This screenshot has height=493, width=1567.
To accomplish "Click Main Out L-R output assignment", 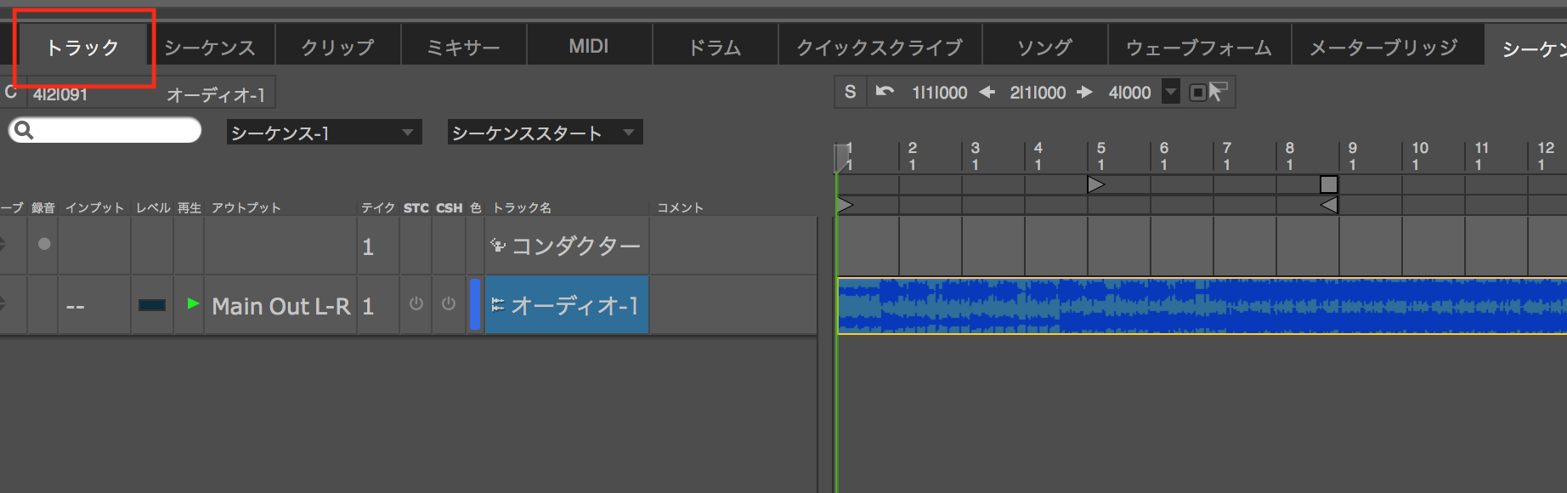I will [x=280, y=306].
